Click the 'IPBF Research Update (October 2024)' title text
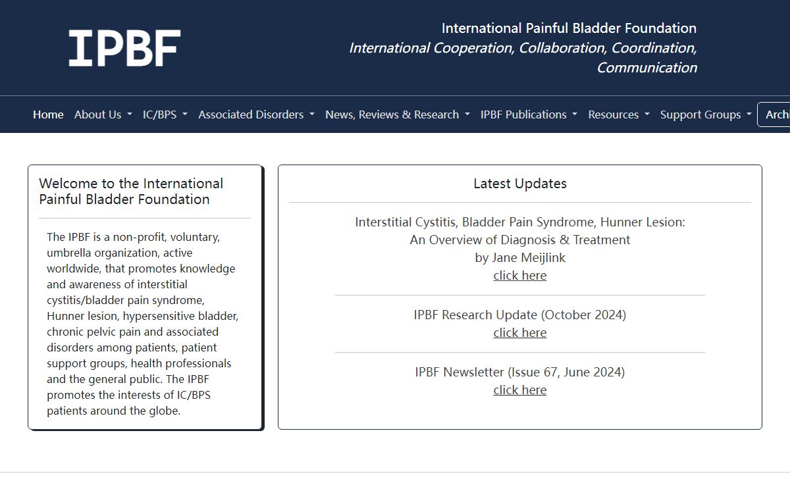Image resolution: width=790 pixels, height=487 pixels. [519, 315]
